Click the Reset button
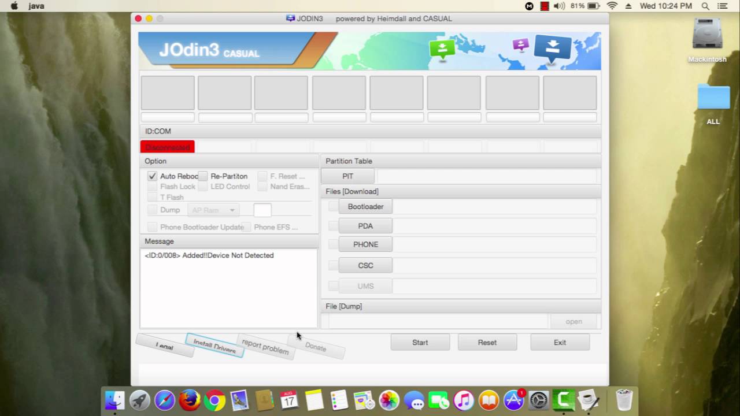Image resolution: width=740 pixels, height=416 pixels. 487,342
